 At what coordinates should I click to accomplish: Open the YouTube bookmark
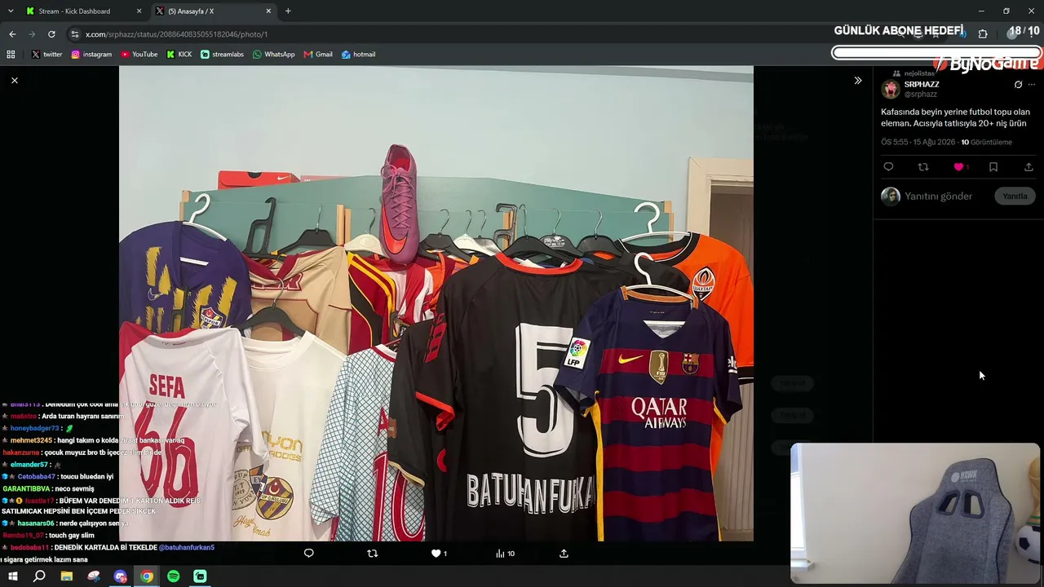[139, 55]
